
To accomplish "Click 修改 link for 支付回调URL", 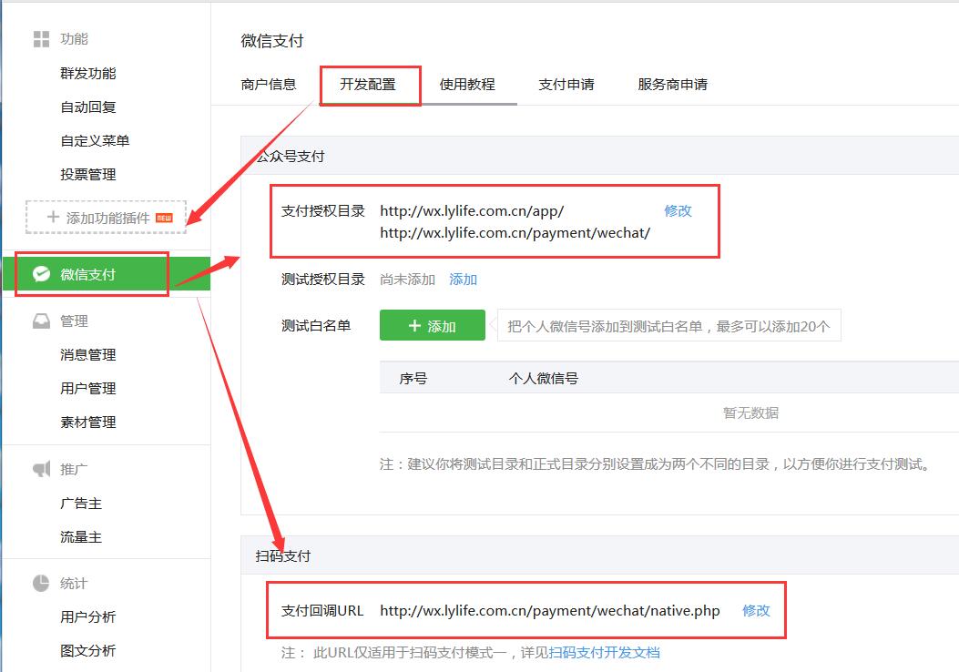I will [756, 610].
